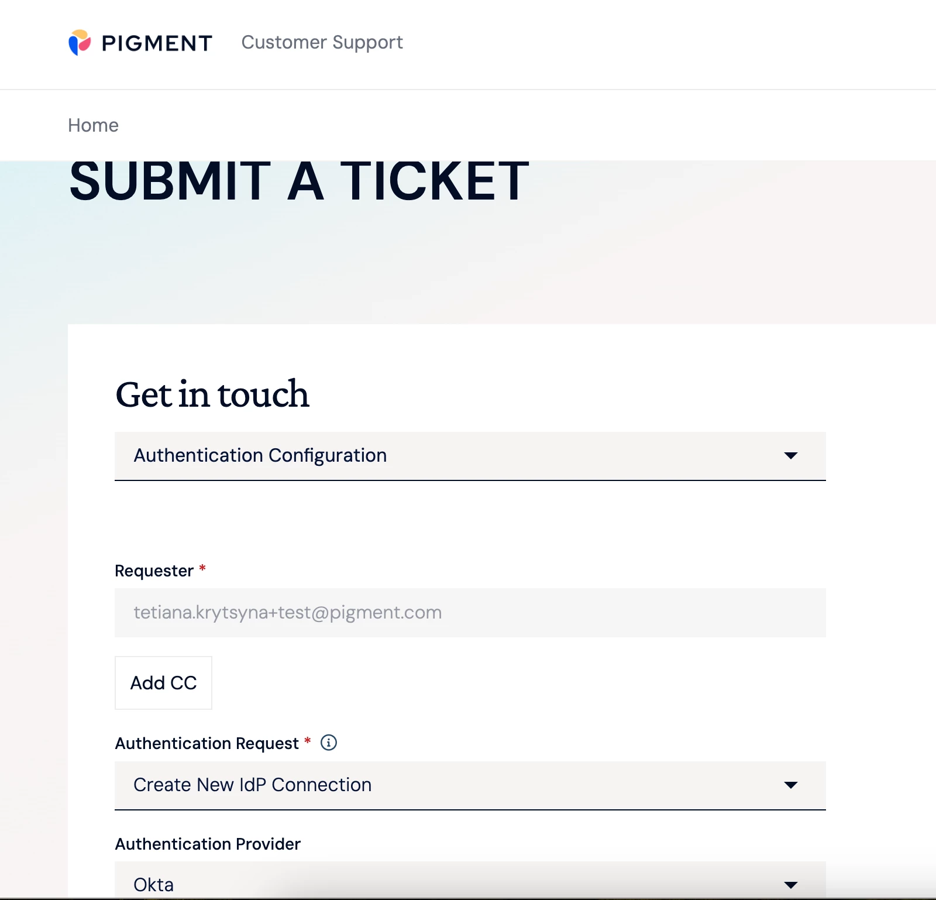The image size is (936, 900).
Task: Go to the Home breadcrumb
Action: point(93,125)
